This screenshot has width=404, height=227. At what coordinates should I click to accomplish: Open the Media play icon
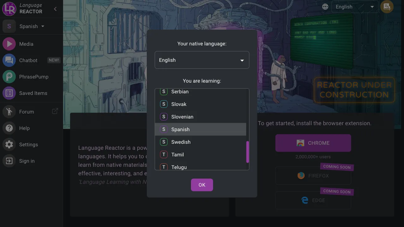[x=9, y=44]
